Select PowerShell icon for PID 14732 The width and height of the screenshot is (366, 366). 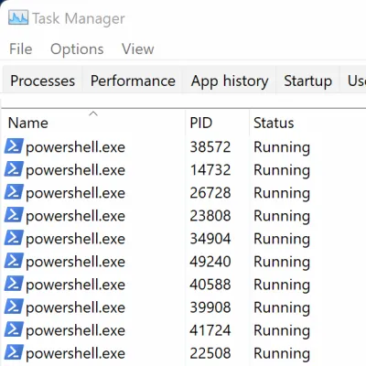point(14,169)
